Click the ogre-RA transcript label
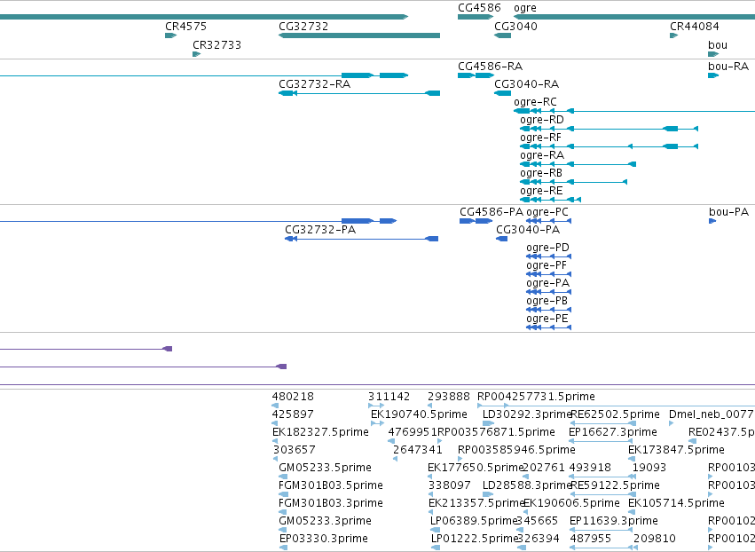The width and height of the screenshot is (755, 552). pyautogui.click(x=542, y=155)
